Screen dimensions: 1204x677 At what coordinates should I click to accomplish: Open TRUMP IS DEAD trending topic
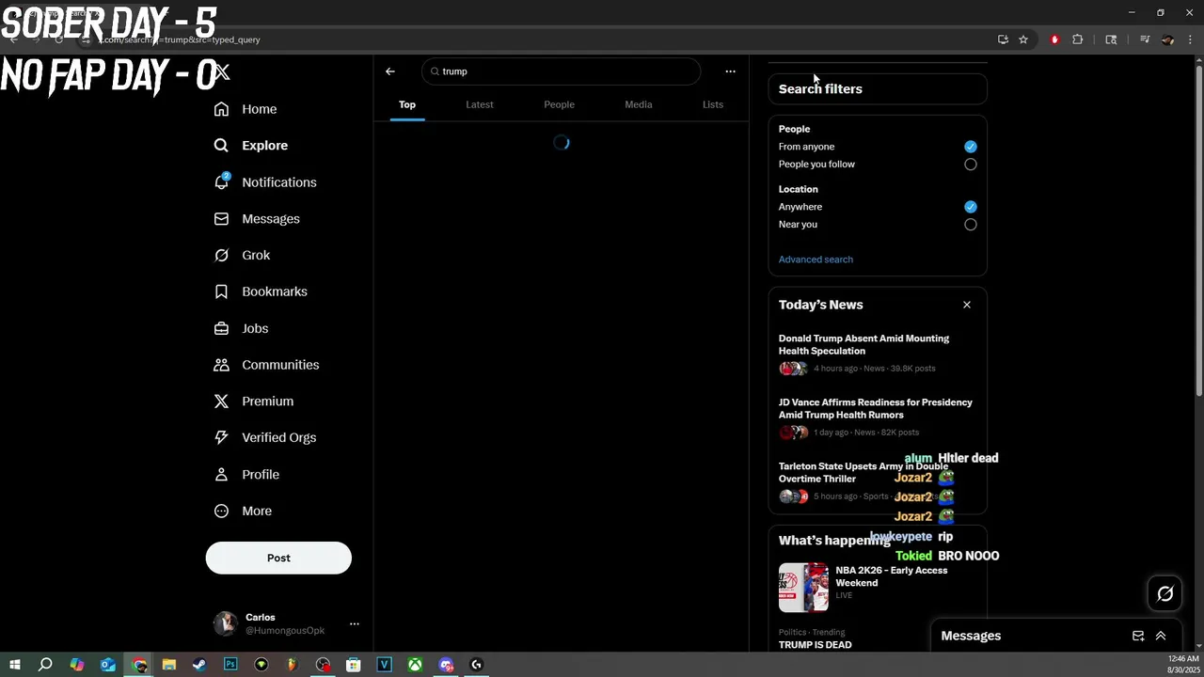coord(815,644)
